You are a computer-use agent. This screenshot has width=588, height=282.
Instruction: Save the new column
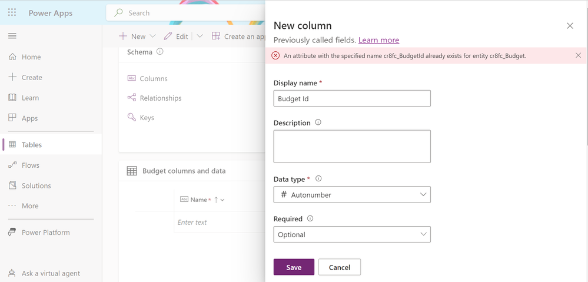coord(294,267)
